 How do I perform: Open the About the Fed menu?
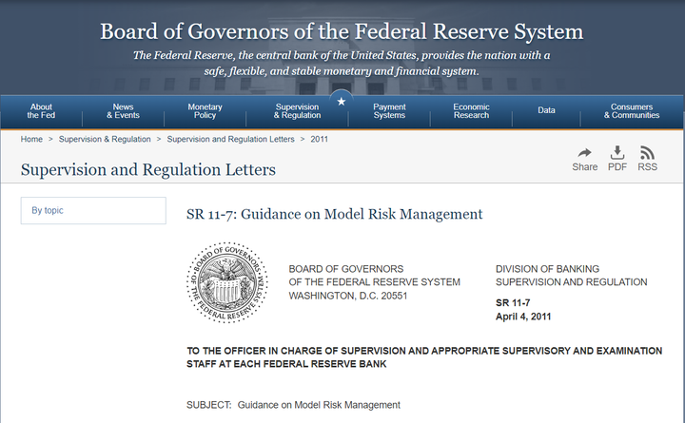pyautogui.click(x=41, y=111)
